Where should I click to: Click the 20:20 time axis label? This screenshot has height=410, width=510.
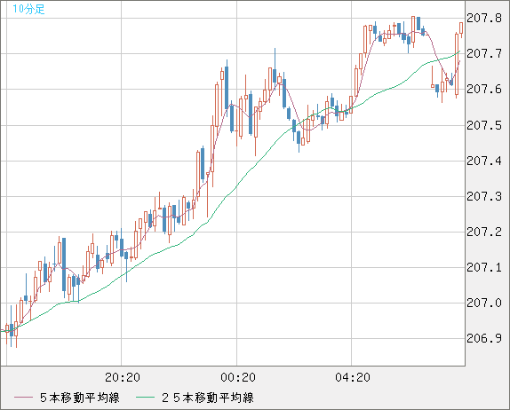click(123, 377)
